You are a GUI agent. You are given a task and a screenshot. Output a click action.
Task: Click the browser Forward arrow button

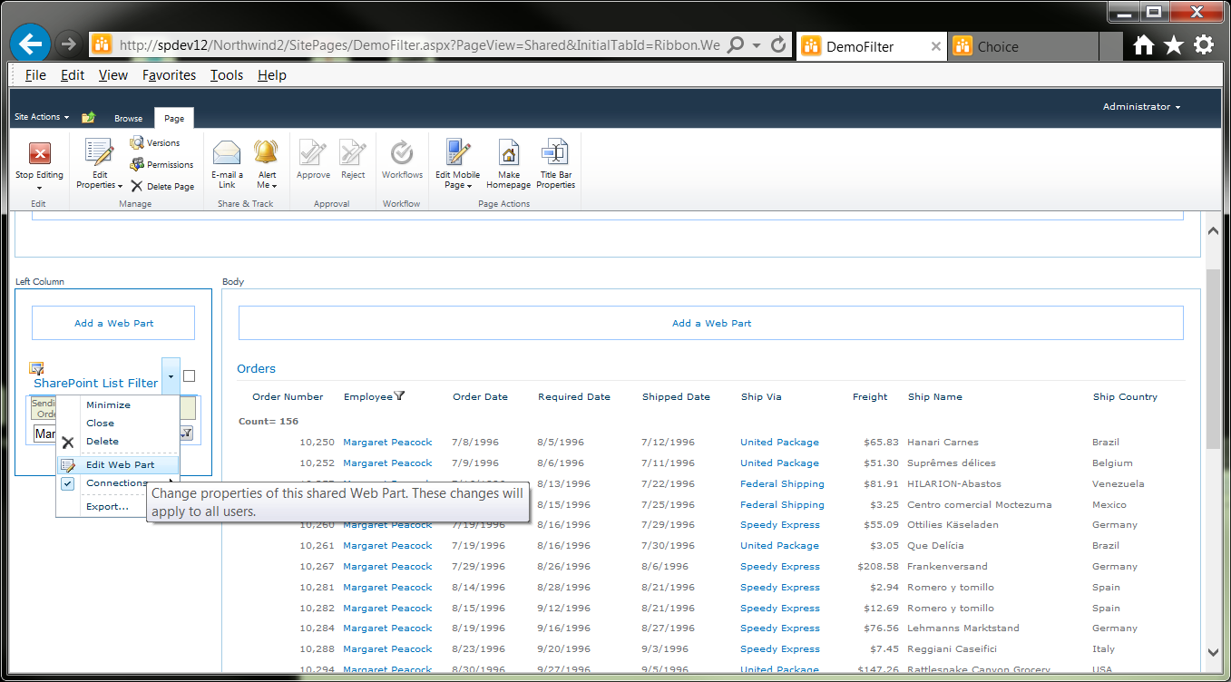click(x=68, y=44)
